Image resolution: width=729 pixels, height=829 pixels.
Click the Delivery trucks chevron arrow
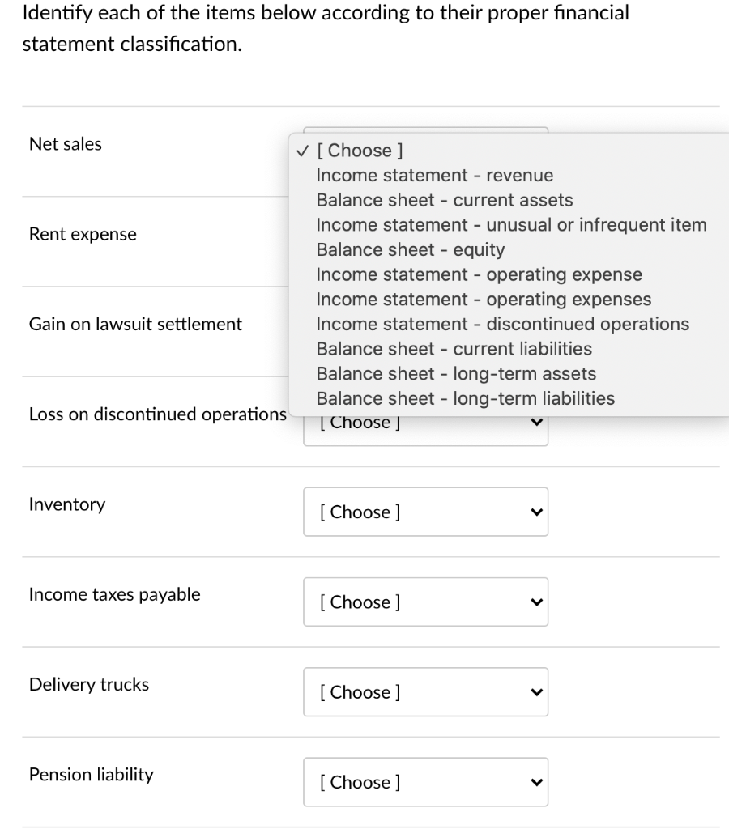point(534,692)
